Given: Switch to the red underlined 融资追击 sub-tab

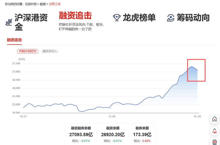Looking at the screenshot, I should tap(14, 40).
